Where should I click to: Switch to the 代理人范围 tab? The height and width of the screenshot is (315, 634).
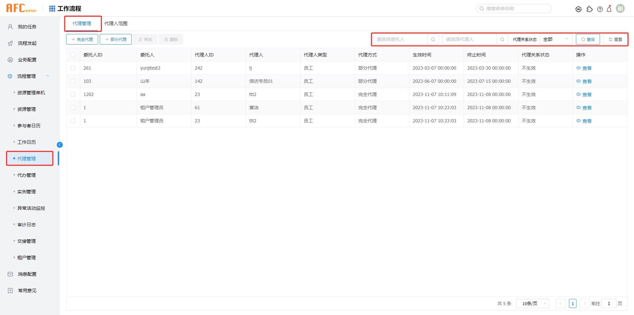click(x=116, y=23)
